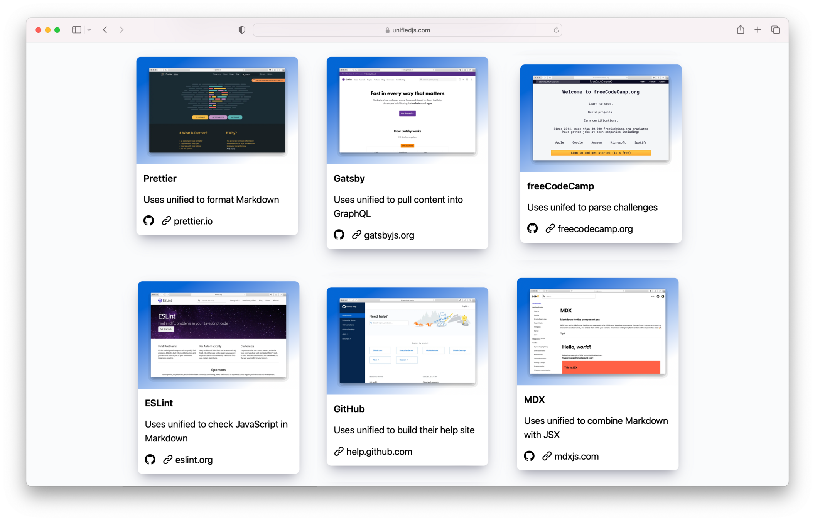Image resolution: width=815 pixels, height=521 pixels.
Task: Show the tab overview icon
Action: pos(775,30)
